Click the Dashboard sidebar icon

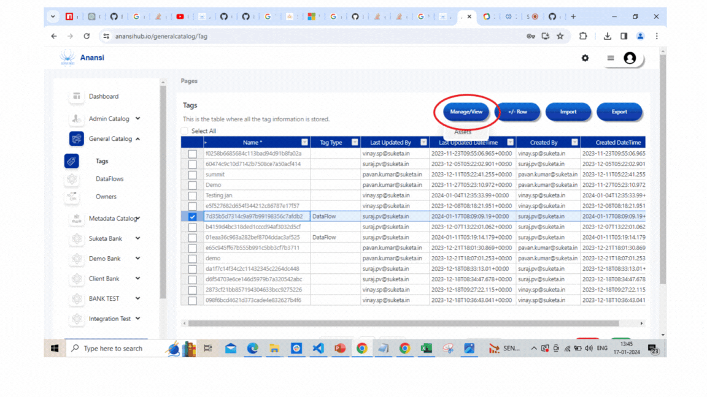(77, 96)
